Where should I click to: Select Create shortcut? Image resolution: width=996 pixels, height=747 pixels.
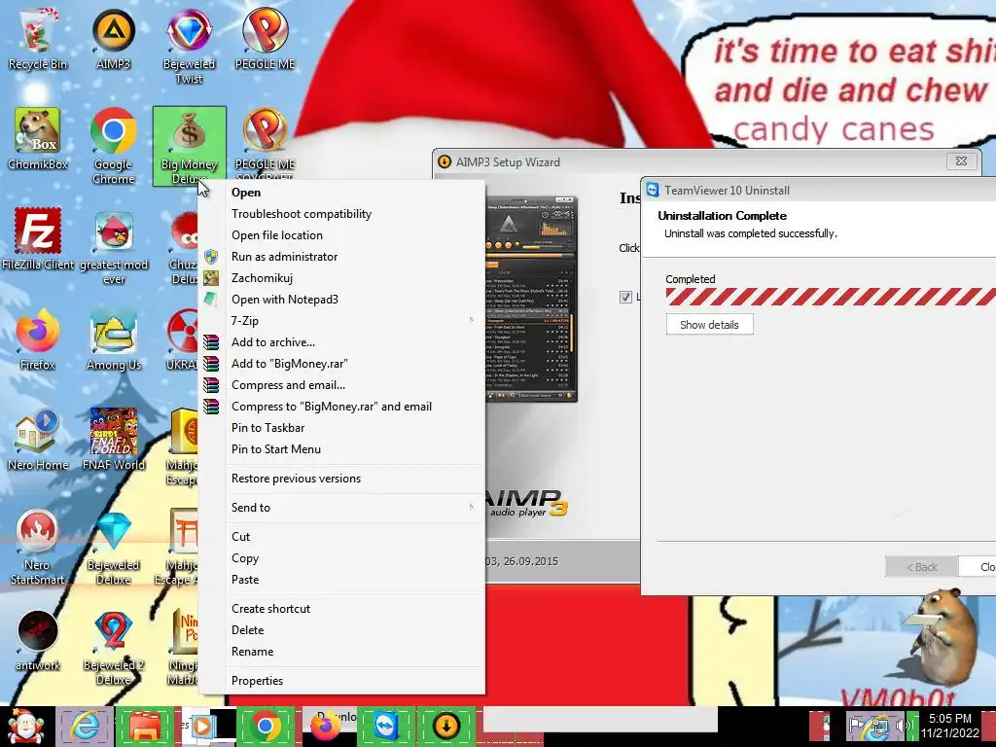(x=343, y=609)
